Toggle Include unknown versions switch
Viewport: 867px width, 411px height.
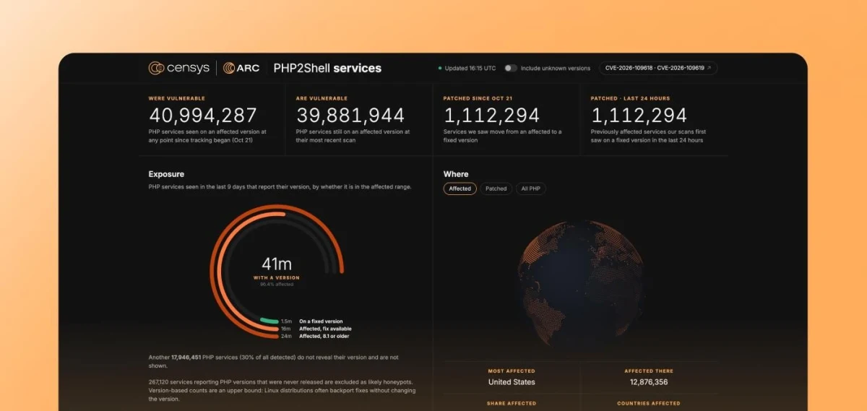511,68
